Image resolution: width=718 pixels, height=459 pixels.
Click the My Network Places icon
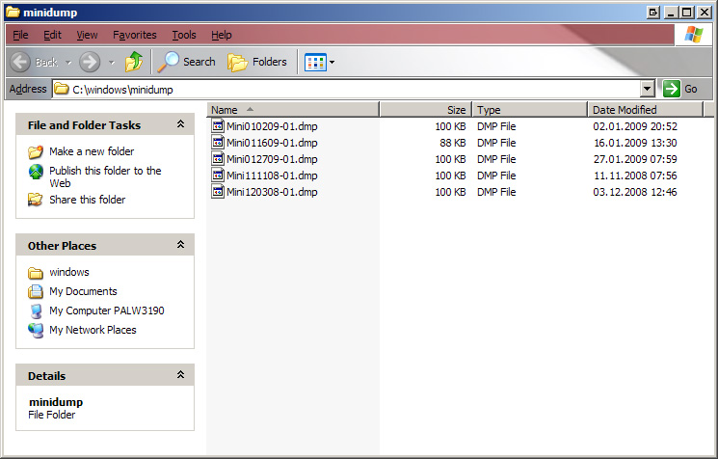[x=36, y=331]
